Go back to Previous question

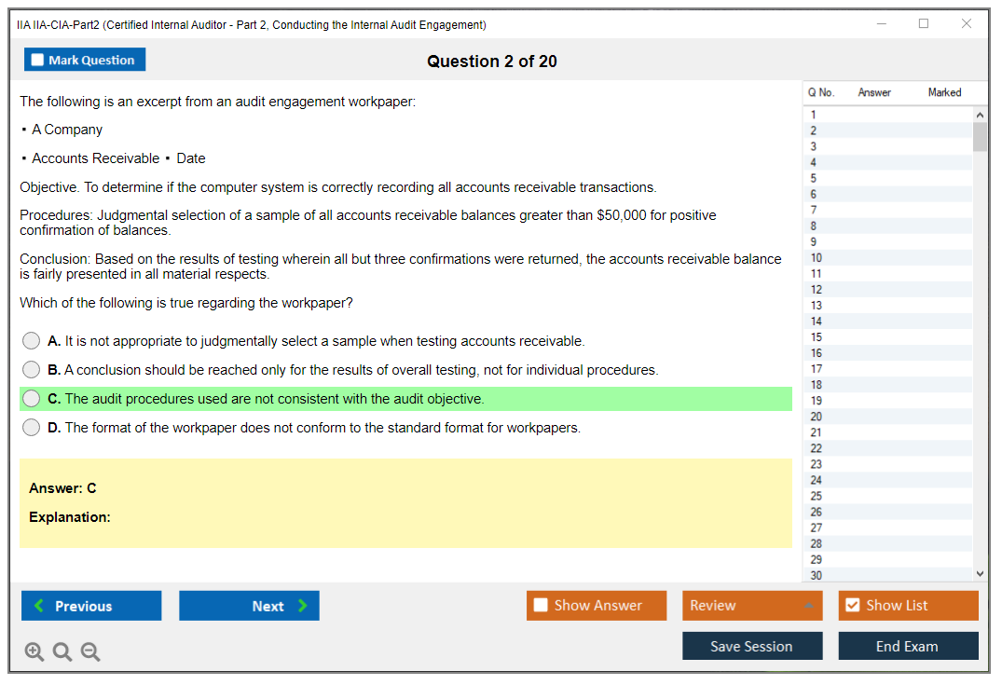pos(91,606)
